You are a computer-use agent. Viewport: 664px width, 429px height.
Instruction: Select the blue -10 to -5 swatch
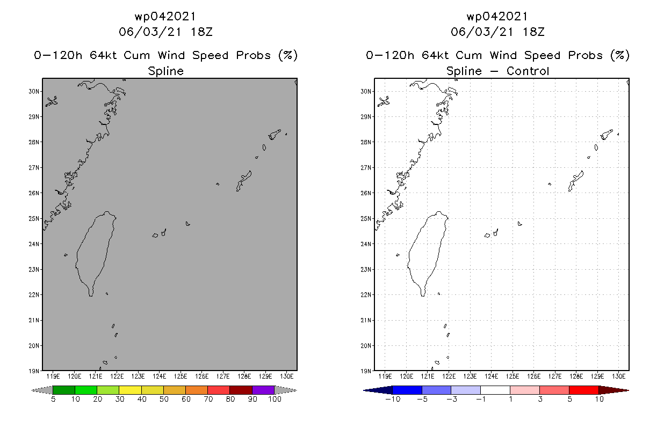tap(407, 390)
